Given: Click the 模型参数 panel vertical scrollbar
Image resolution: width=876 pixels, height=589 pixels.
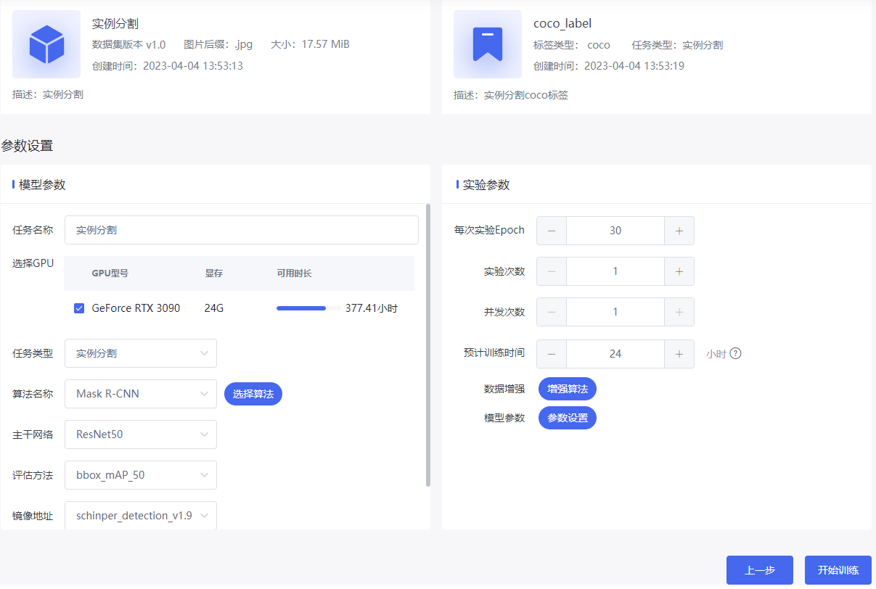Looking at the screenshot, I should coord(428,345).
